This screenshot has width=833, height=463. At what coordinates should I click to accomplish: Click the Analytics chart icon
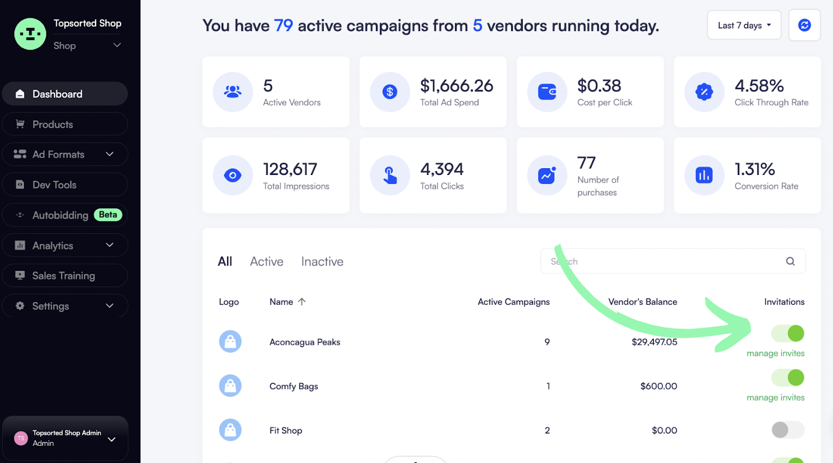20,245
